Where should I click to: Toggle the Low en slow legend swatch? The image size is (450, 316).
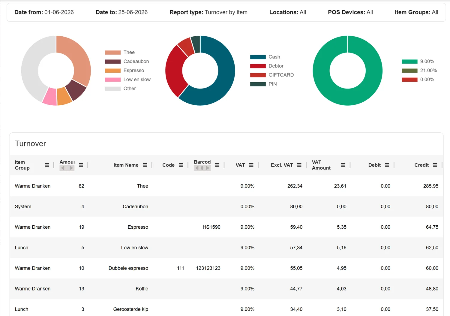(112, 80)
